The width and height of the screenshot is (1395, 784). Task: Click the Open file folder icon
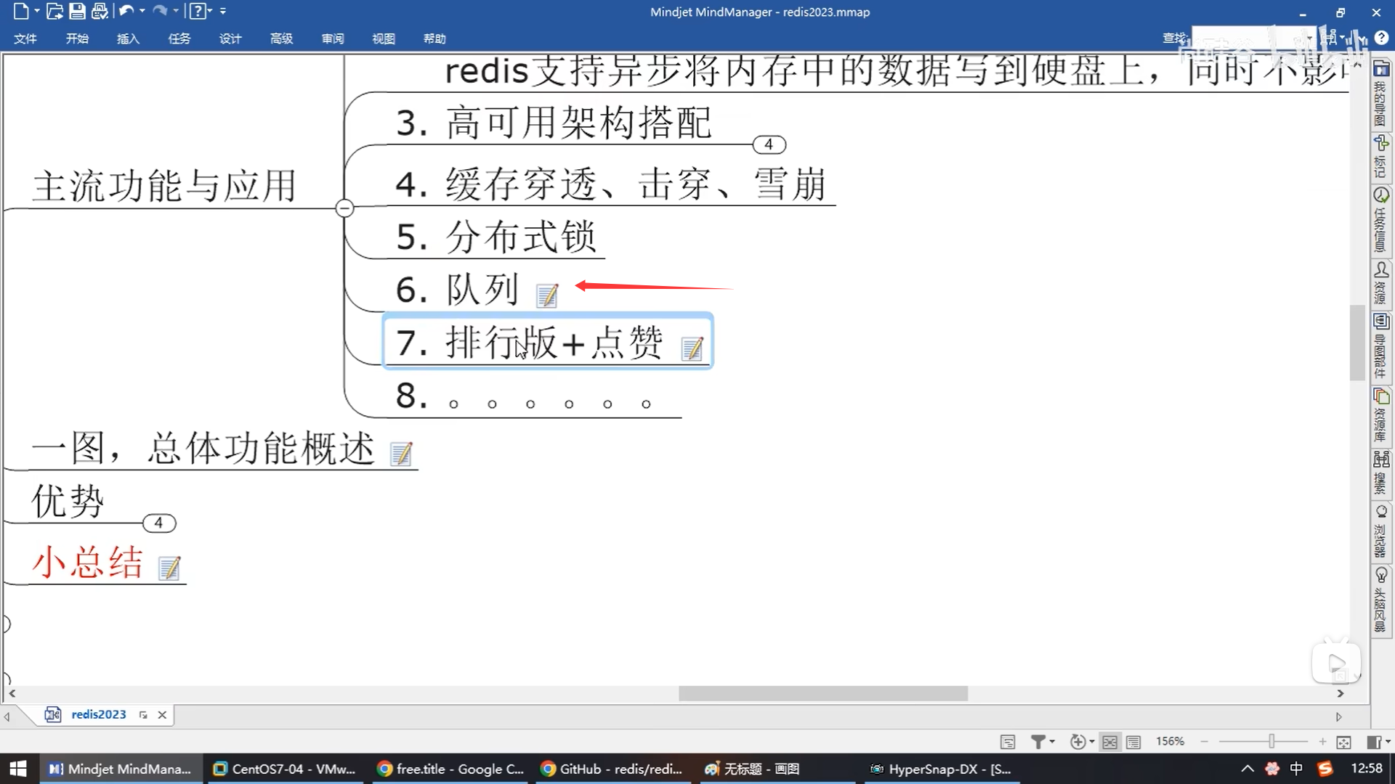point(54,11)
